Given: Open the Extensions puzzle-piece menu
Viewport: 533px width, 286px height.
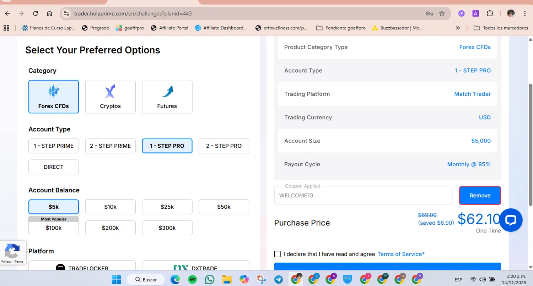Looking at the screenshot, I should (x=490, y=13).
